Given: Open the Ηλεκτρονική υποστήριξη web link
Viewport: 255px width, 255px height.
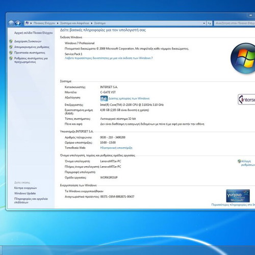Looking at the screenshot, I should [x=116, y=148].
